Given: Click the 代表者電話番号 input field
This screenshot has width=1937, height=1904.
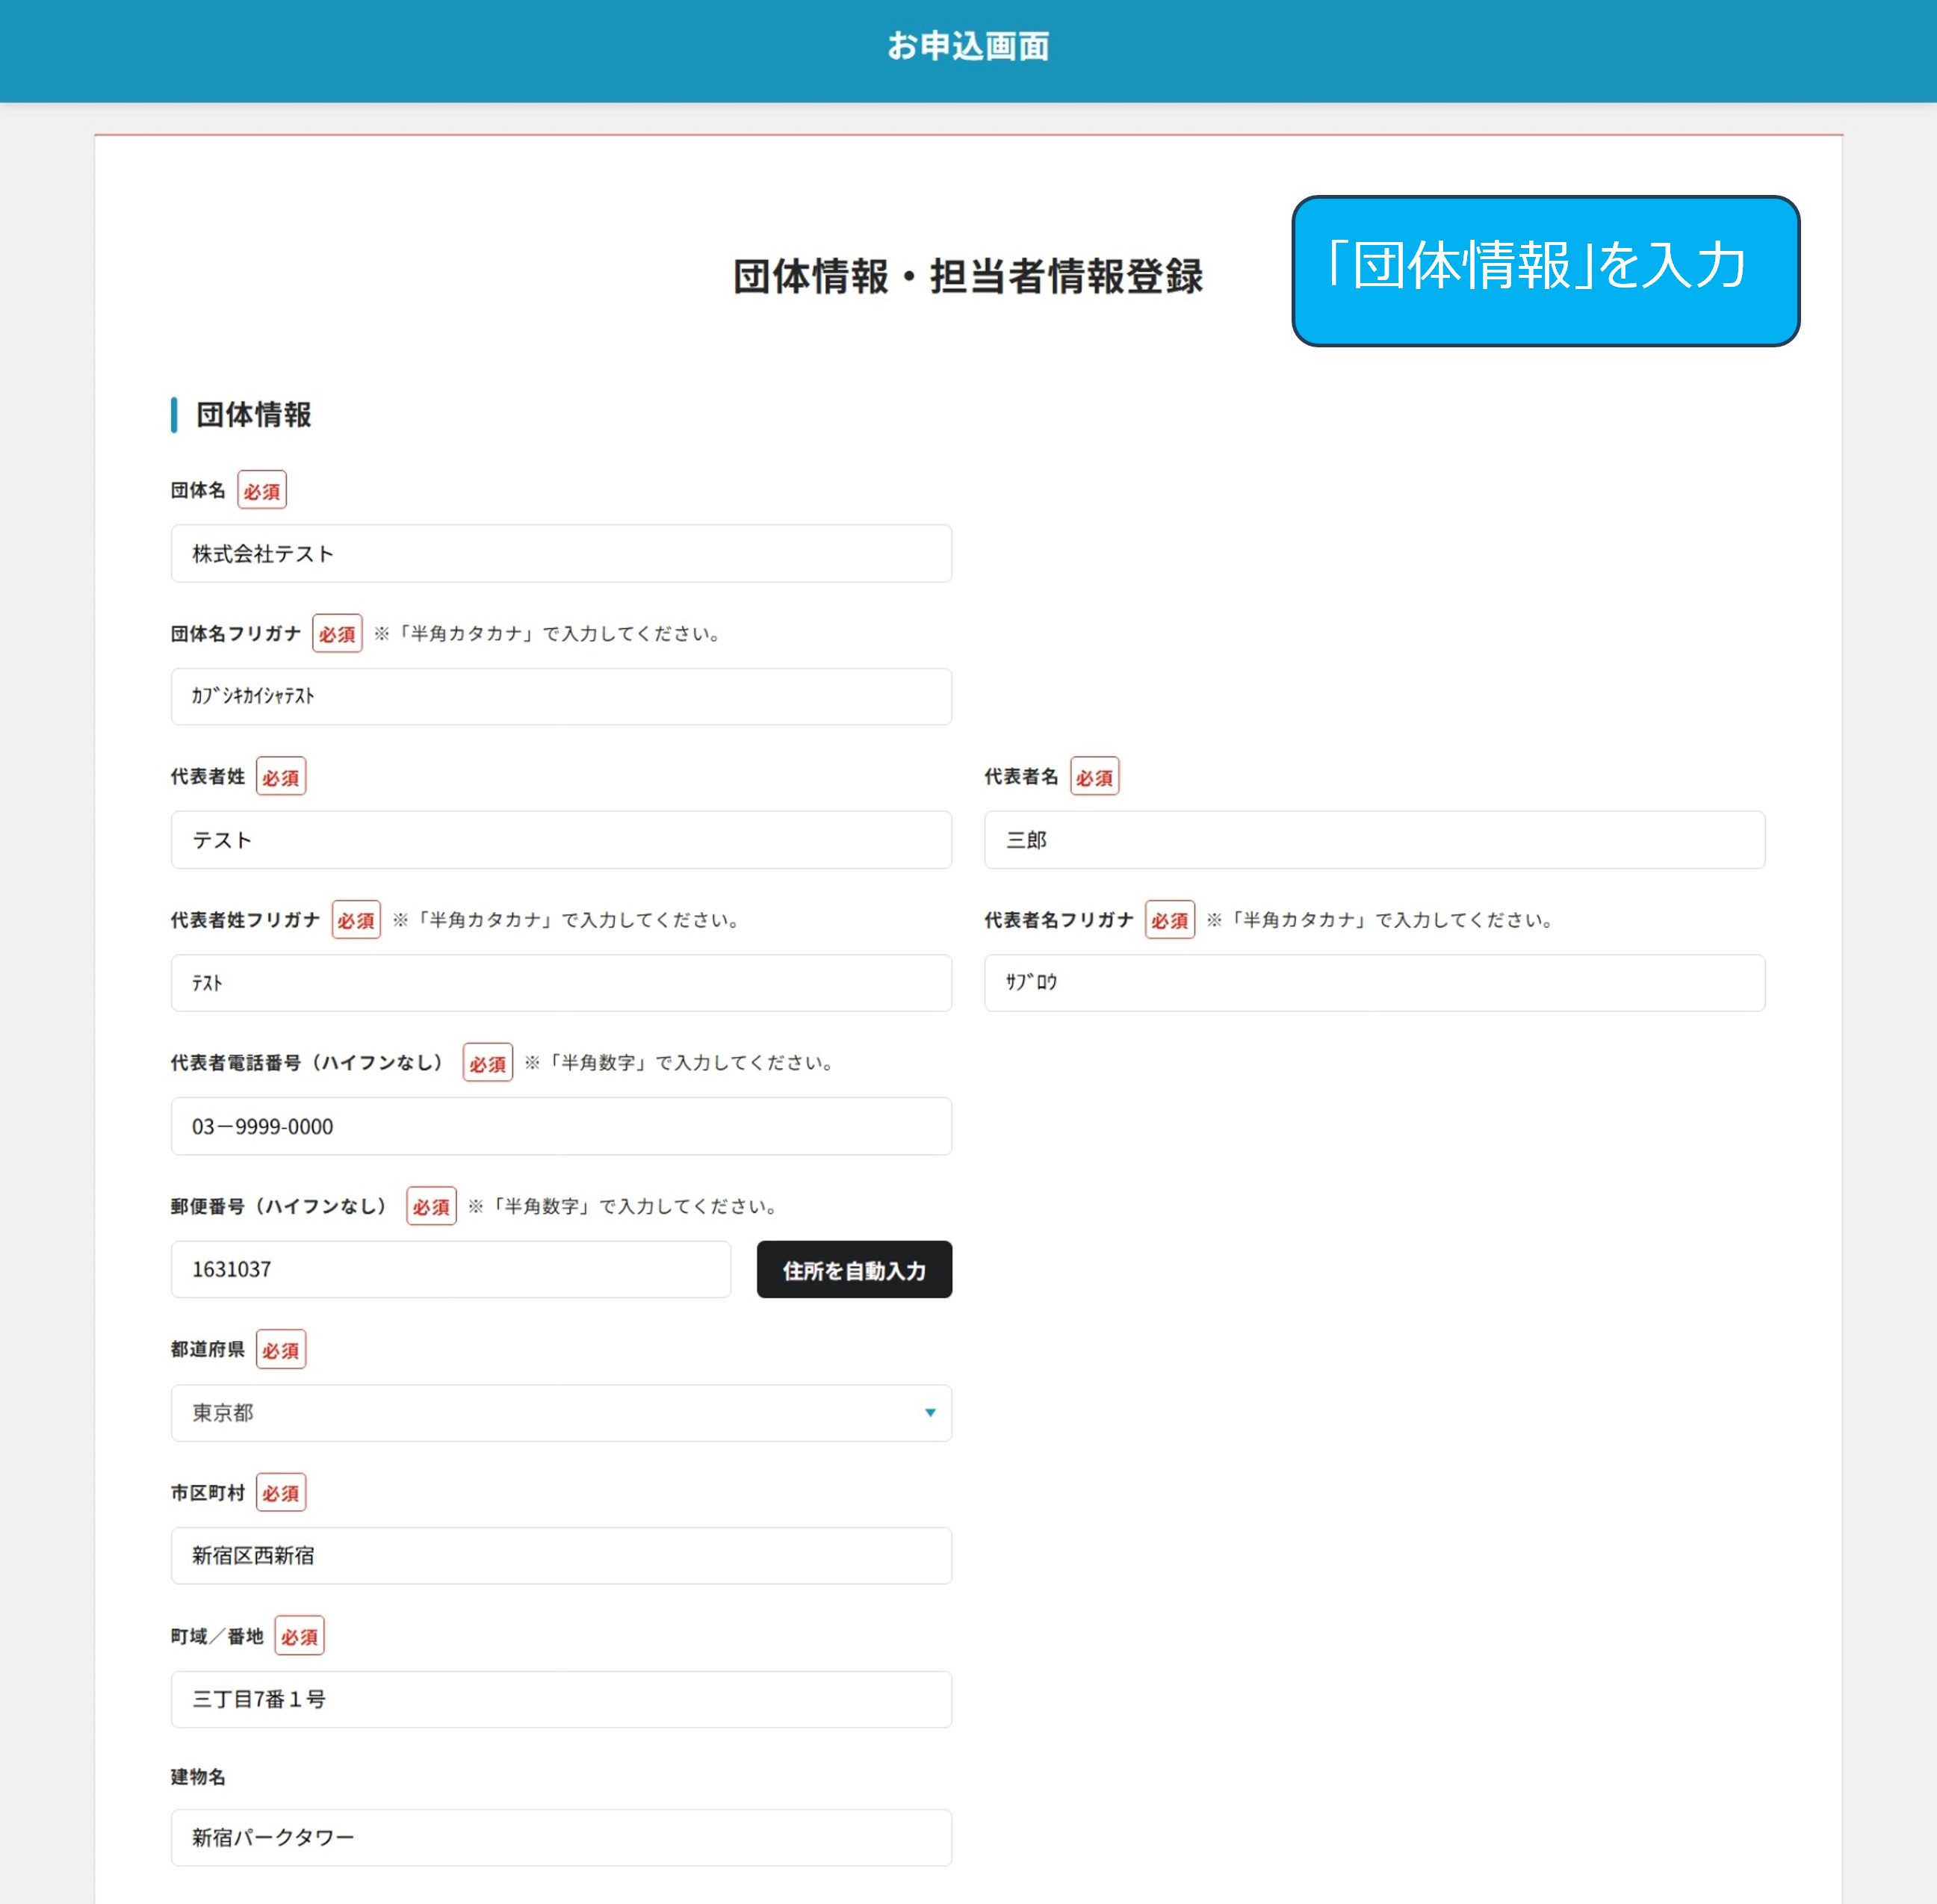Looking at the screenshot, I should click(x=560, y=1126).
